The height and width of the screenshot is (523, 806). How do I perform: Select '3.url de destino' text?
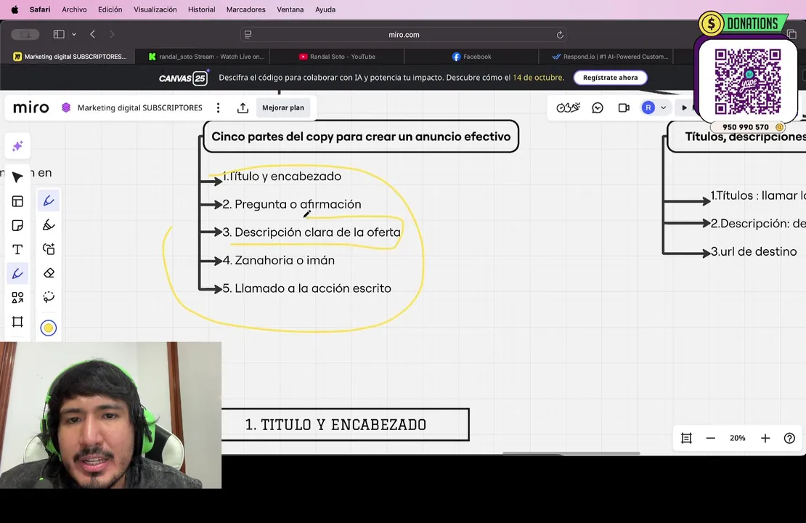pos(754,251)
